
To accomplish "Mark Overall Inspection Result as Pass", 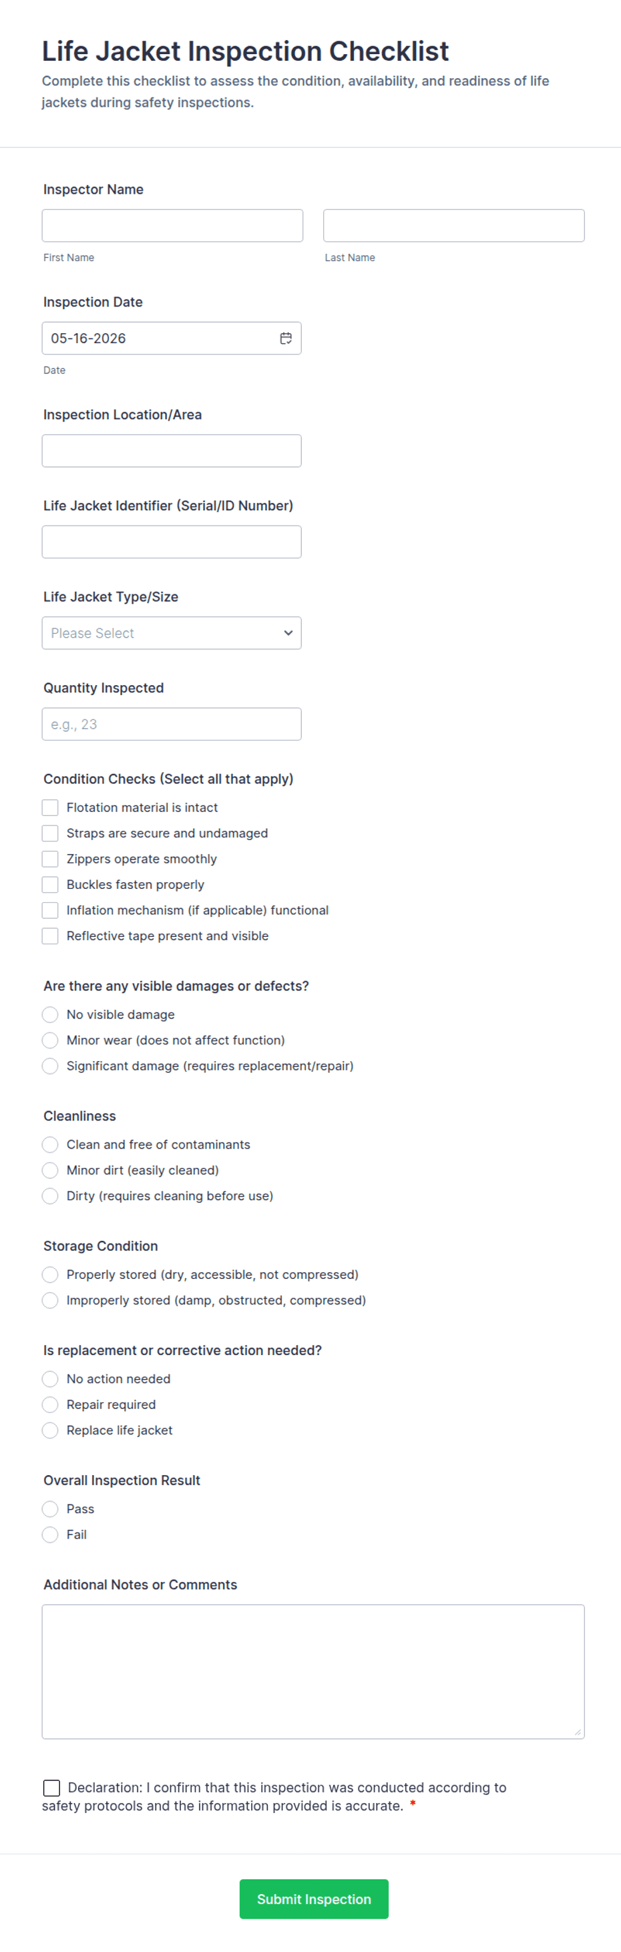I will point(50,1509).
